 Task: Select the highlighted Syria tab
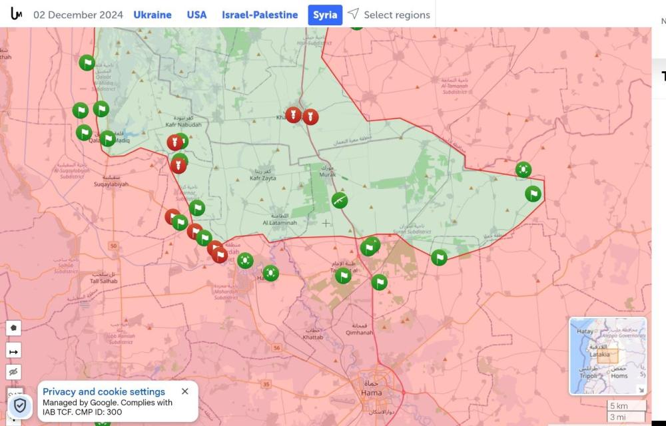coord(326,15)
